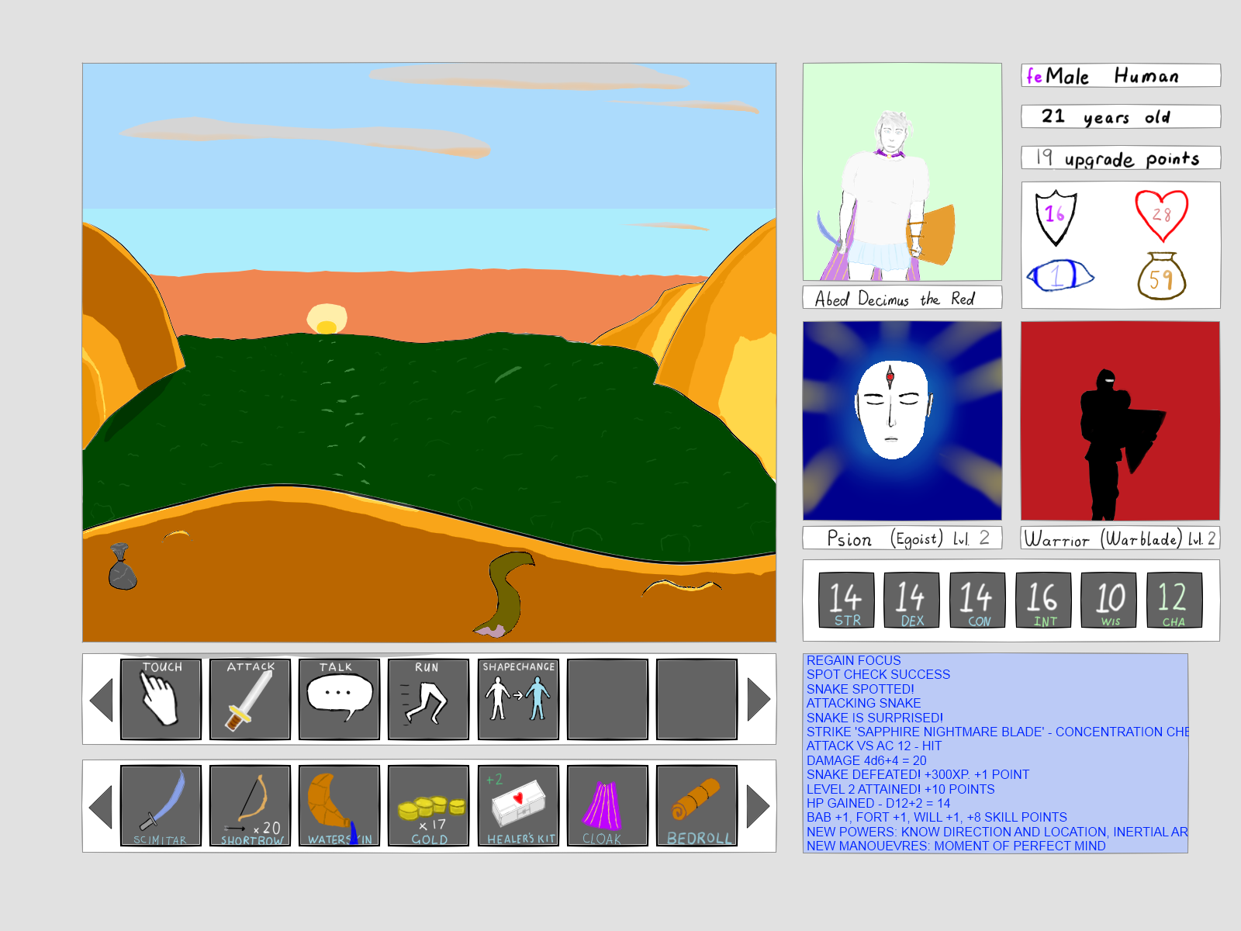The image size is (1241, 931).
Task: Click the Talk speech bubble action
Action: point(339,698)
